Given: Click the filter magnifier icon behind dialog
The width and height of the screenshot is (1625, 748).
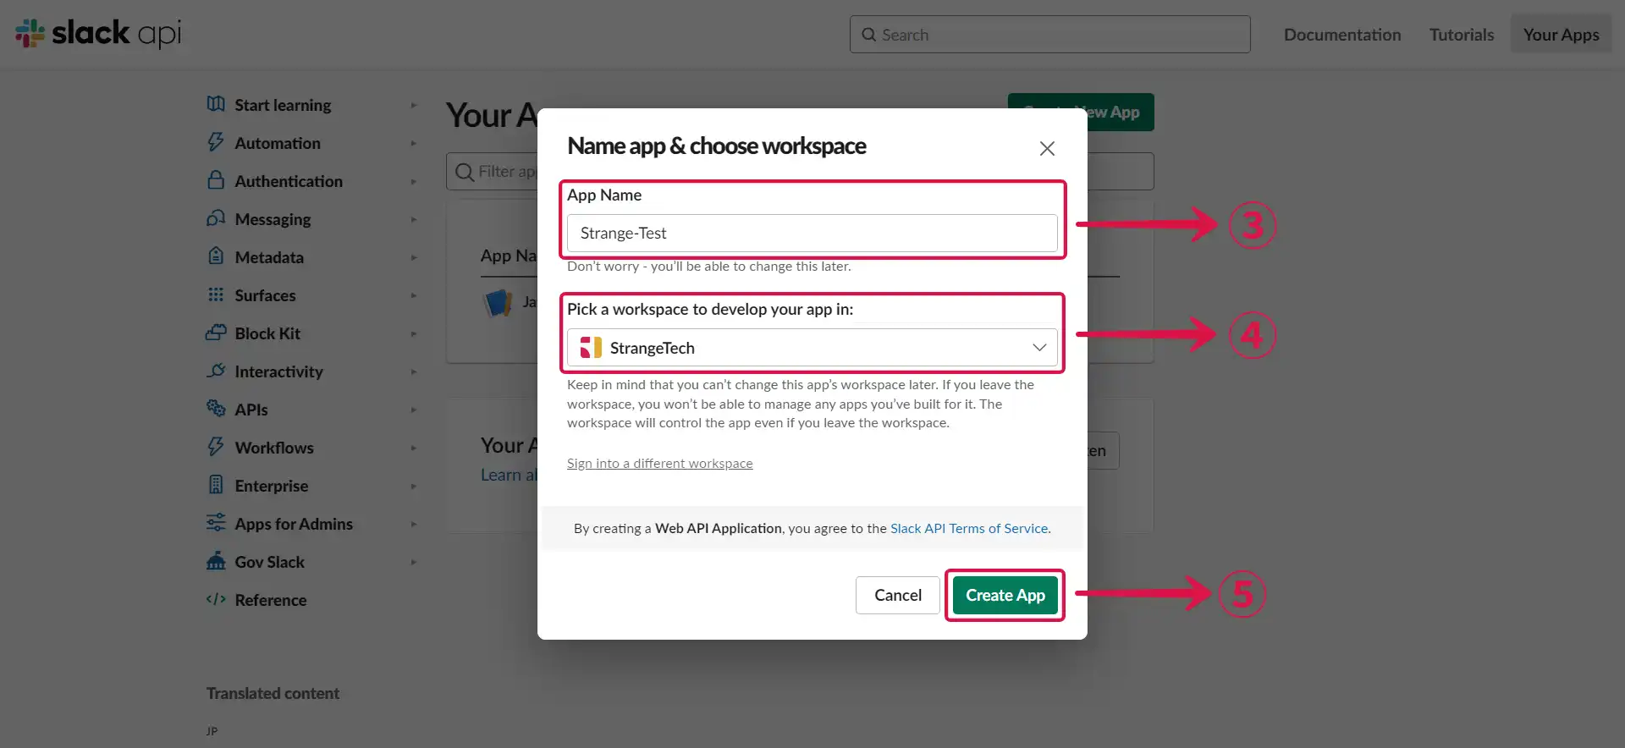Looking at the screenshot, I should [465, 172].
